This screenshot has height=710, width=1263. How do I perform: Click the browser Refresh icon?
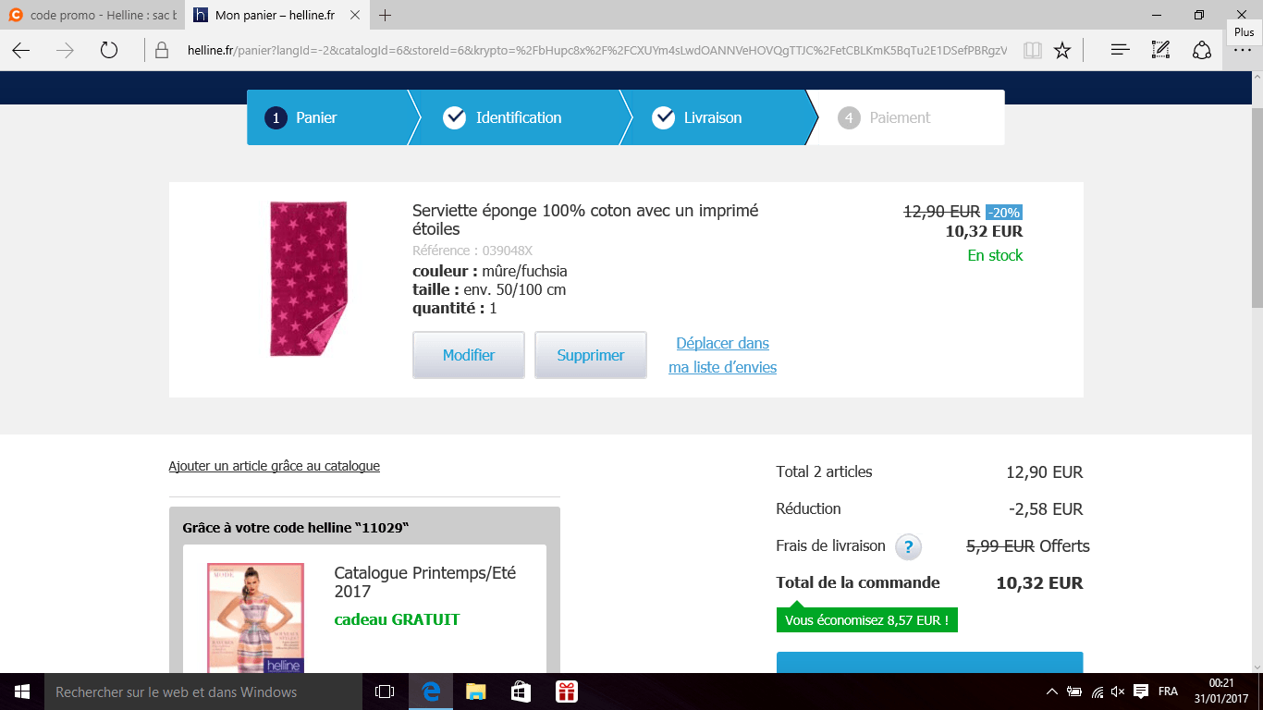109,50
